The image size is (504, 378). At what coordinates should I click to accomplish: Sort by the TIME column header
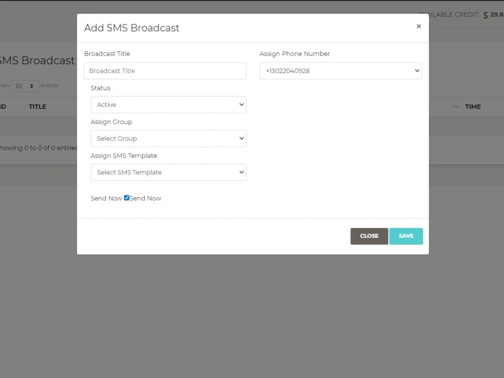point(473,107)
